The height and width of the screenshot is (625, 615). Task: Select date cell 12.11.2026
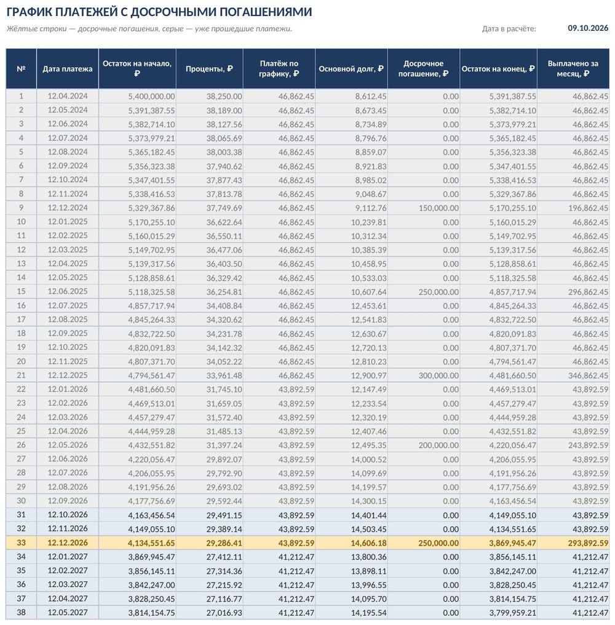tap(67, 528)
